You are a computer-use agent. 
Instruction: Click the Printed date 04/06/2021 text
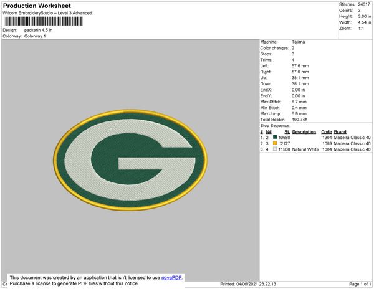point(248,284)
